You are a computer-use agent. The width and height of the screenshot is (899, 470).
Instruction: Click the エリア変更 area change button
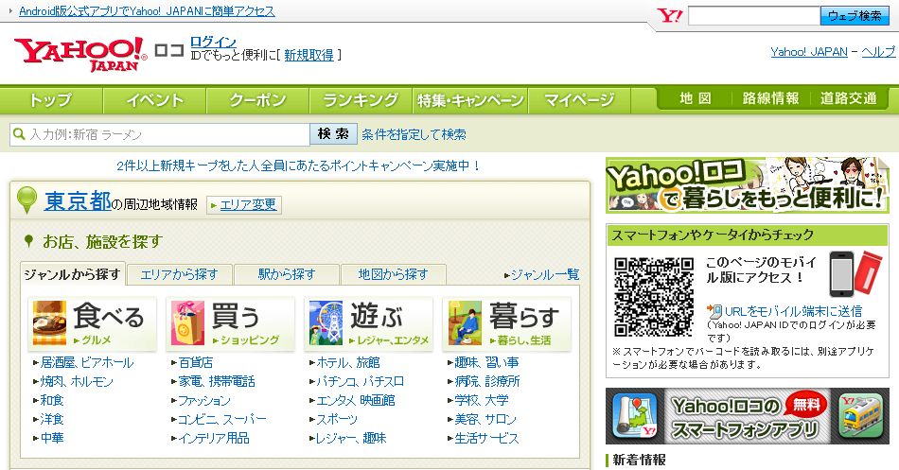pos(243,204)
